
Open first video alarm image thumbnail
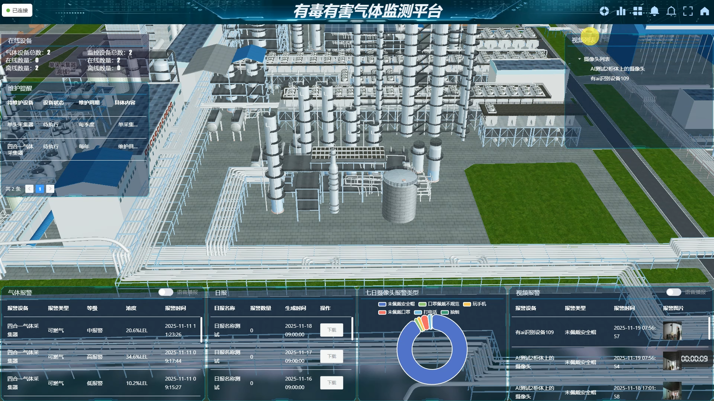(672, 332)
